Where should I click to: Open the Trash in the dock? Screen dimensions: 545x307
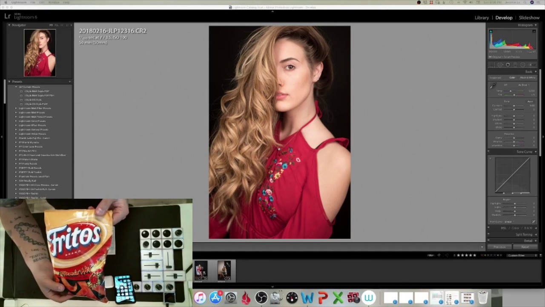click(482, 297)
